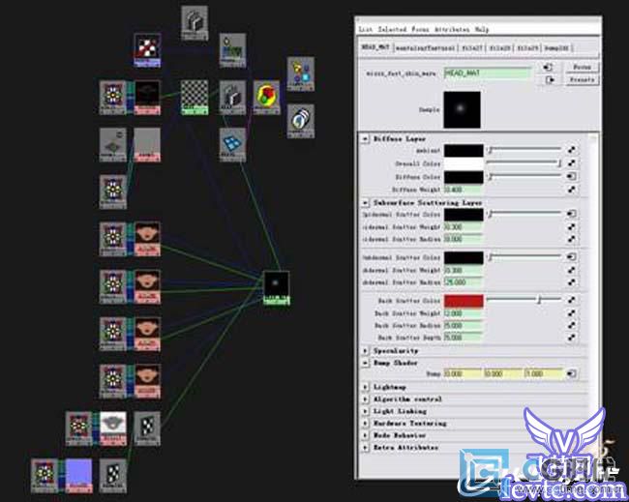Open Epidermal Scatter Color connection icon
This screenshot has width=629, height=502.
[x=572, y=214]
